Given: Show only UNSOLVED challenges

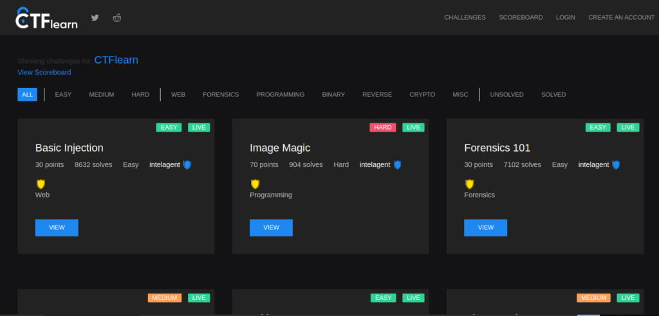Looking at the screenshot, I should (506, 94).
